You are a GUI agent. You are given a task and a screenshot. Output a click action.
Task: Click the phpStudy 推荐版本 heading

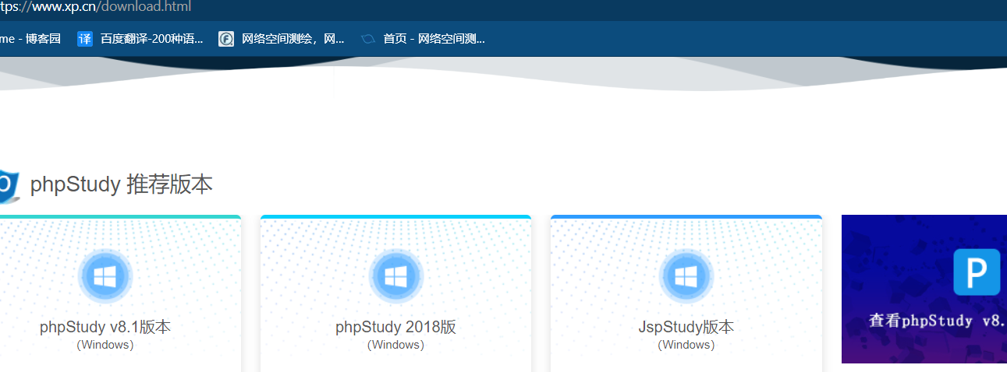click(x=121, y=185)
